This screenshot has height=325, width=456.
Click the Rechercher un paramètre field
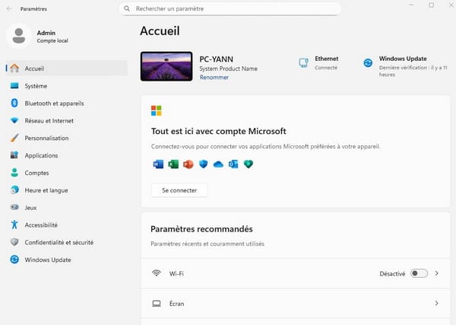click(x=230, y=8)
